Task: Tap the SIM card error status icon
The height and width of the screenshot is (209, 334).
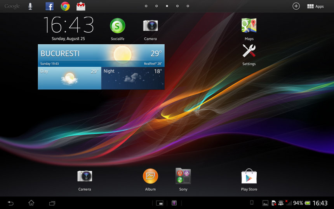Action: (274, 203)
